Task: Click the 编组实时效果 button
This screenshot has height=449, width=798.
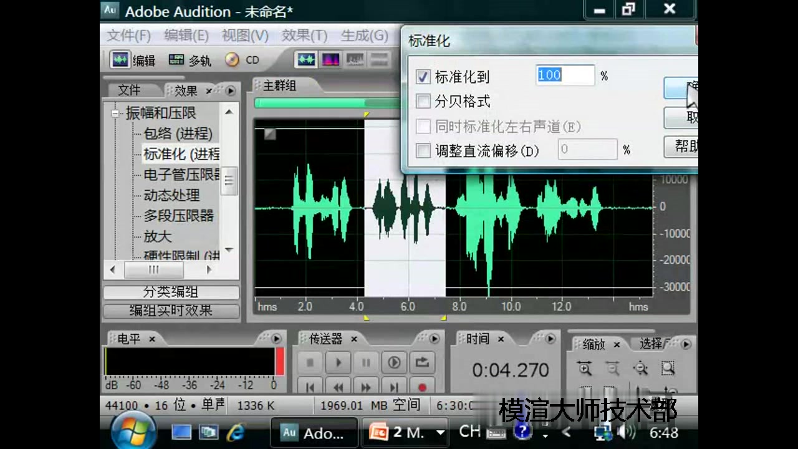Action: [171, 311]
